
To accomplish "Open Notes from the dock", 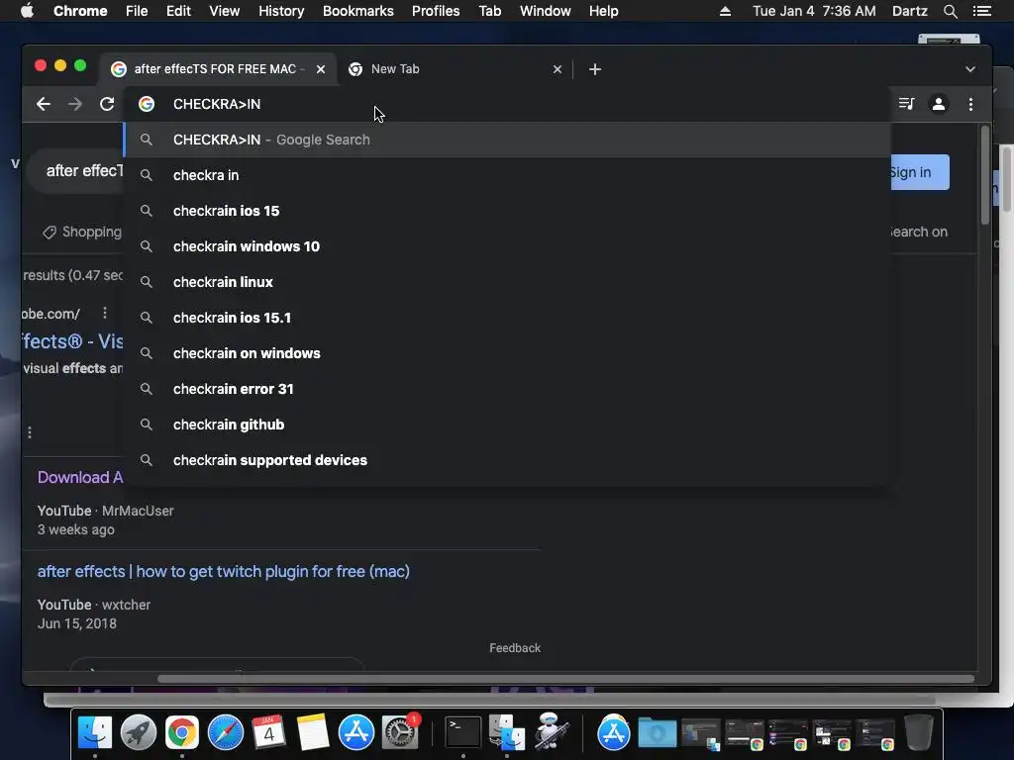I will 312,733.
